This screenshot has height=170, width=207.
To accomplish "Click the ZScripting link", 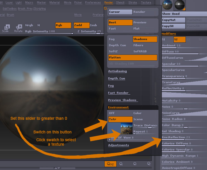I will point(39,9).
